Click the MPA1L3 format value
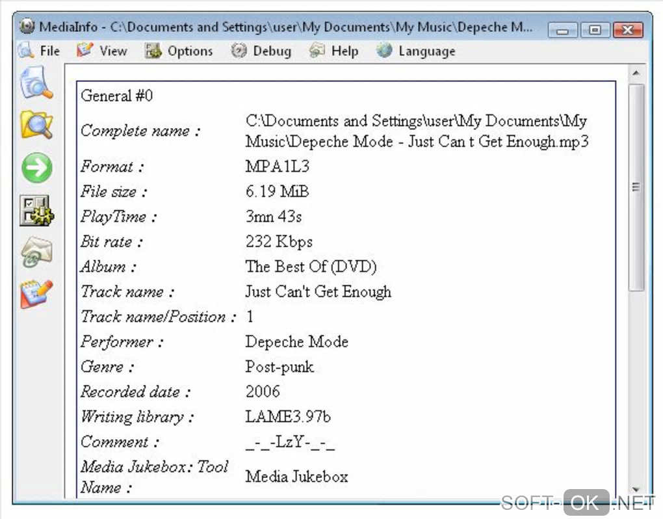Viewport: 663px width, 519px height. (x=278, y=166)
